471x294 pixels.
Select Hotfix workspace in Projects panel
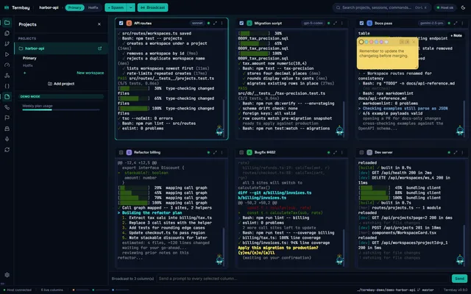click(x=28, y=65)
